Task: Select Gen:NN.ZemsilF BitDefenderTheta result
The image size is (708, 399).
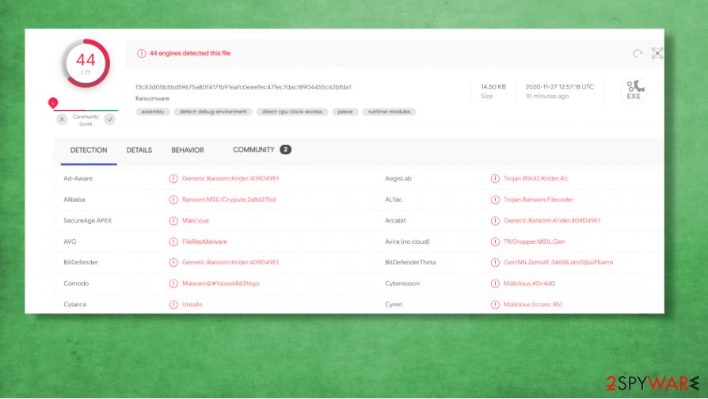Action: 558,262
